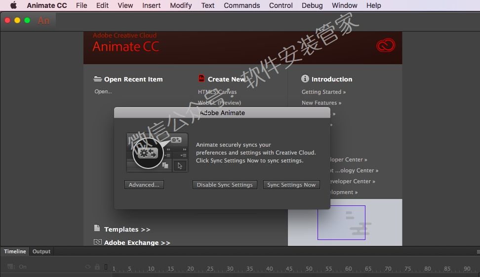Open the Debug menu
Image resolution: width=480 pixels, height=277 pixels.
tap(312, 5)
